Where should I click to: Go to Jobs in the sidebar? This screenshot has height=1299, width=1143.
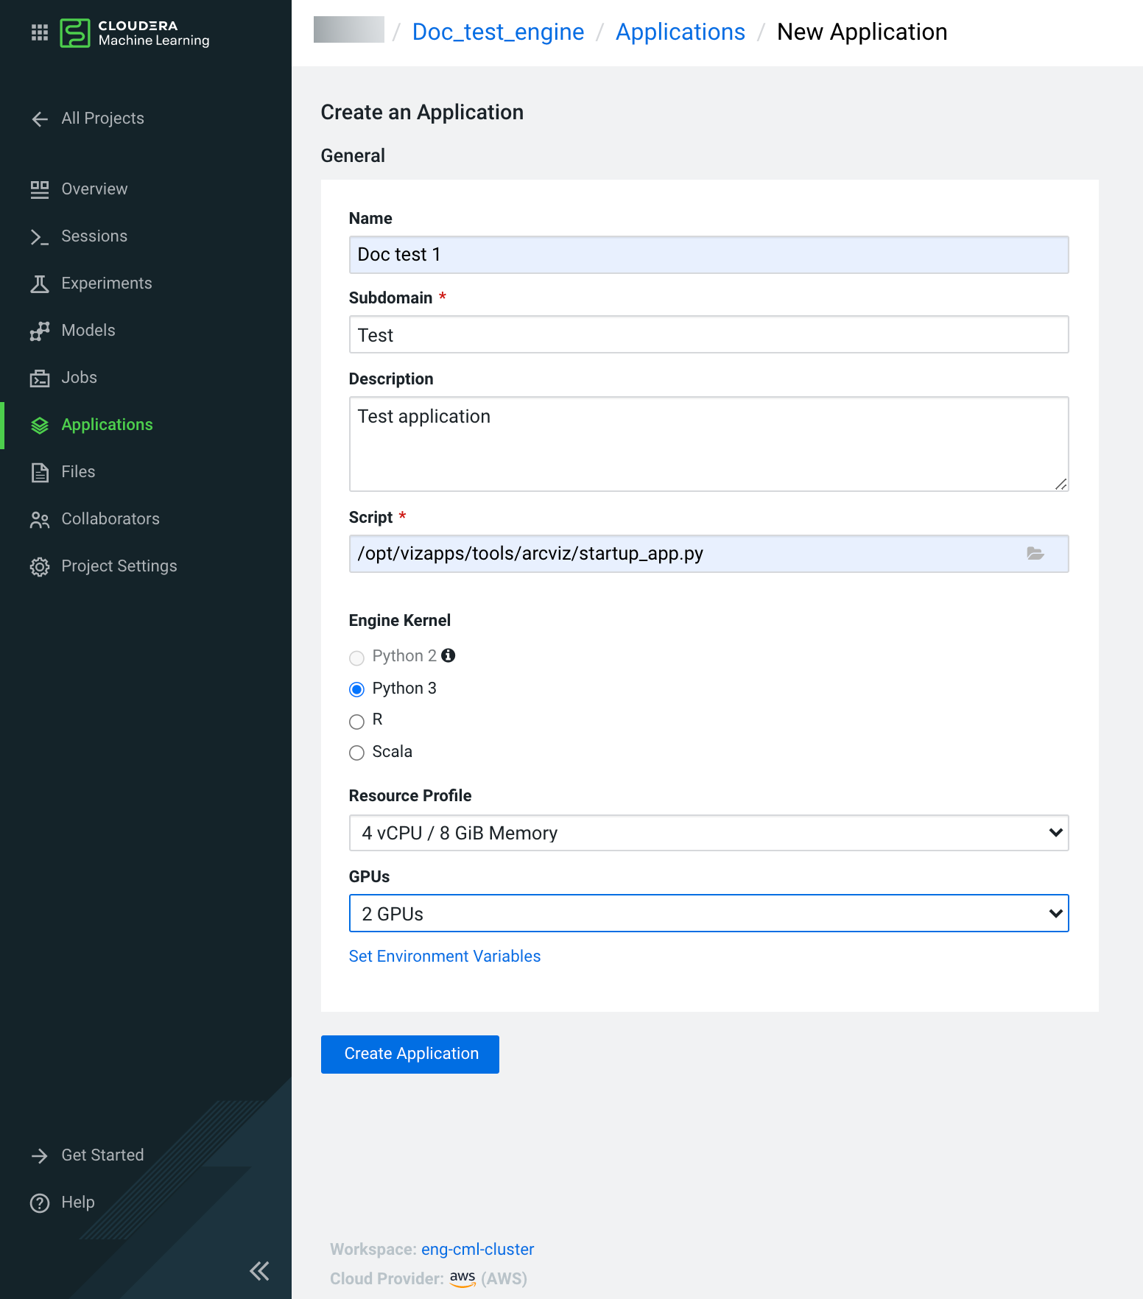click(79, 378)
